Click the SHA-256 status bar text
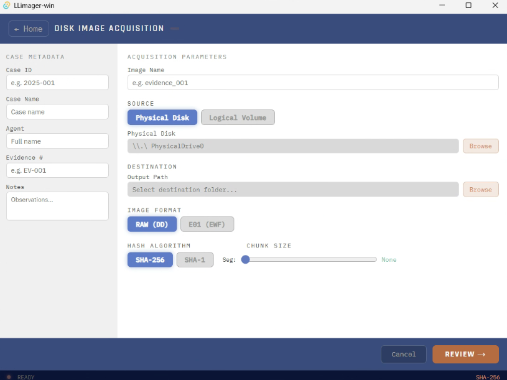This screenshot has width=507, height=380. [x=488, y=377]
